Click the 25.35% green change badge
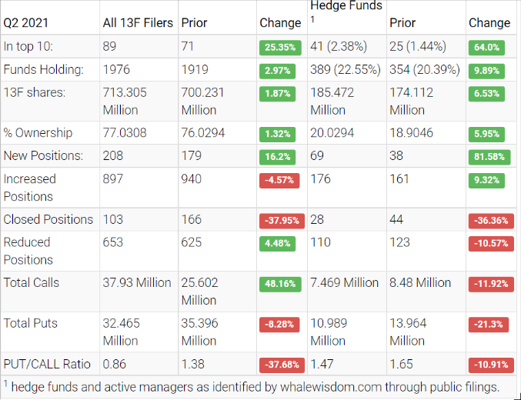The width and height of the screenshot is (521, 400). pyautogui.click(x=280, y=47)
